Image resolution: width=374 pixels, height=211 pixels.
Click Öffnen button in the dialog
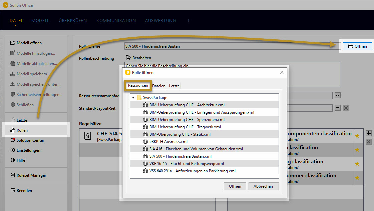(x=235, y=186)
